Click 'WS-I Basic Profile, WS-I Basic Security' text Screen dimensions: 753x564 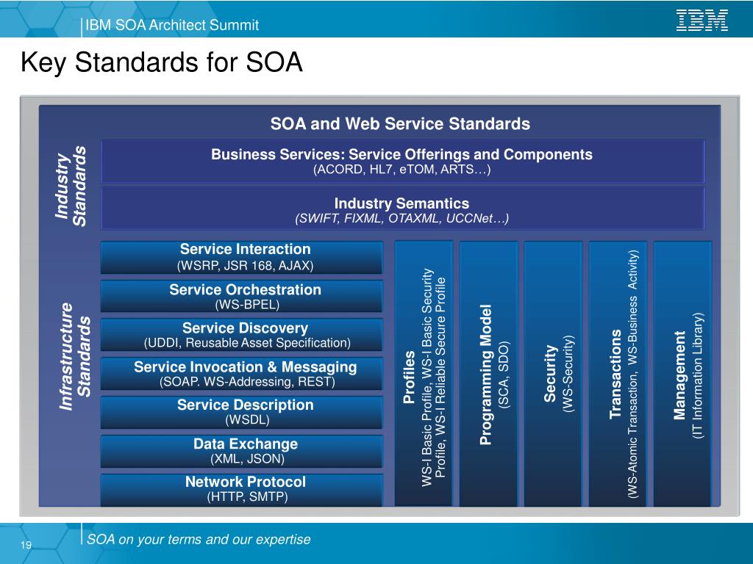pyautogui.click(x=427, y=377)
